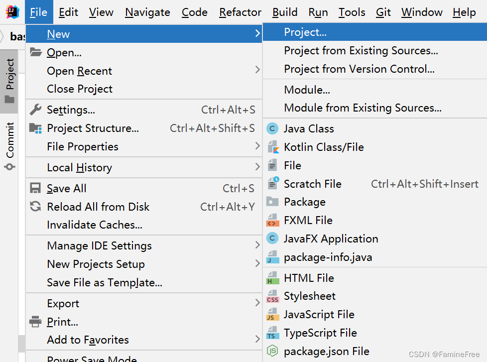This screenshot has width=487, height=362.
Task: Click the Reload All from Disk icon
Action: pyautogui.click(x=35, y=207)
